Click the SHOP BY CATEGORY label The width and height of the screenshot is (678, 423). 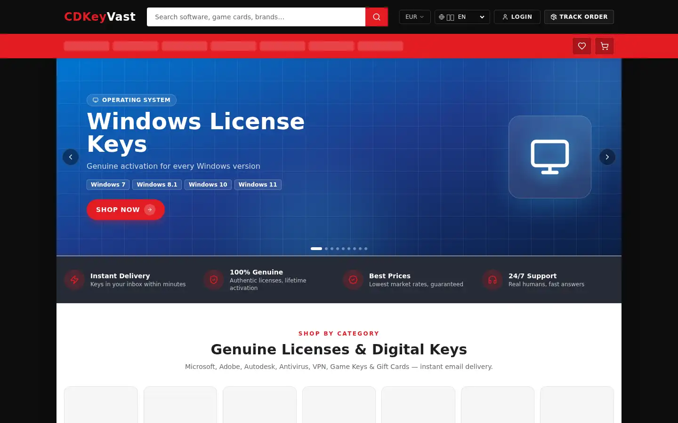339,334
